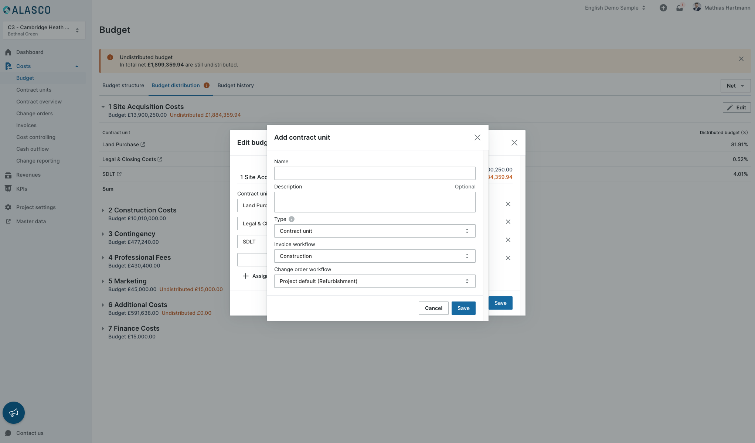
Task: Open SDLT external link icon
Action: click(119, 174)
